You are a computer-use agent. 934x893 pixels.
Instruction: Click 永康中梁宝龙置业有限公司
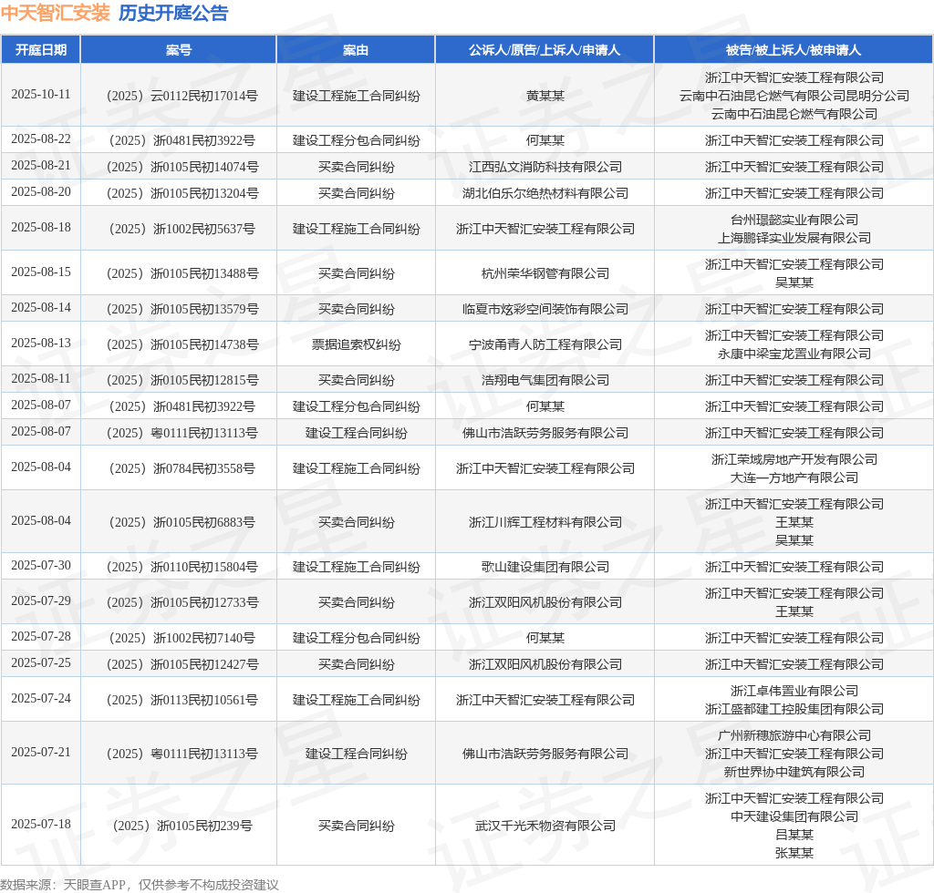(x=794, y=354)
